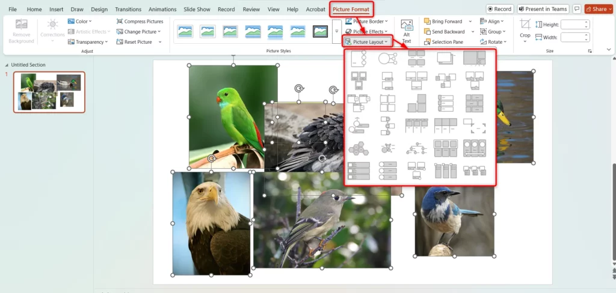616x293 pixels.
Task: Click the Height input field
Action: [x=574, y=25]
